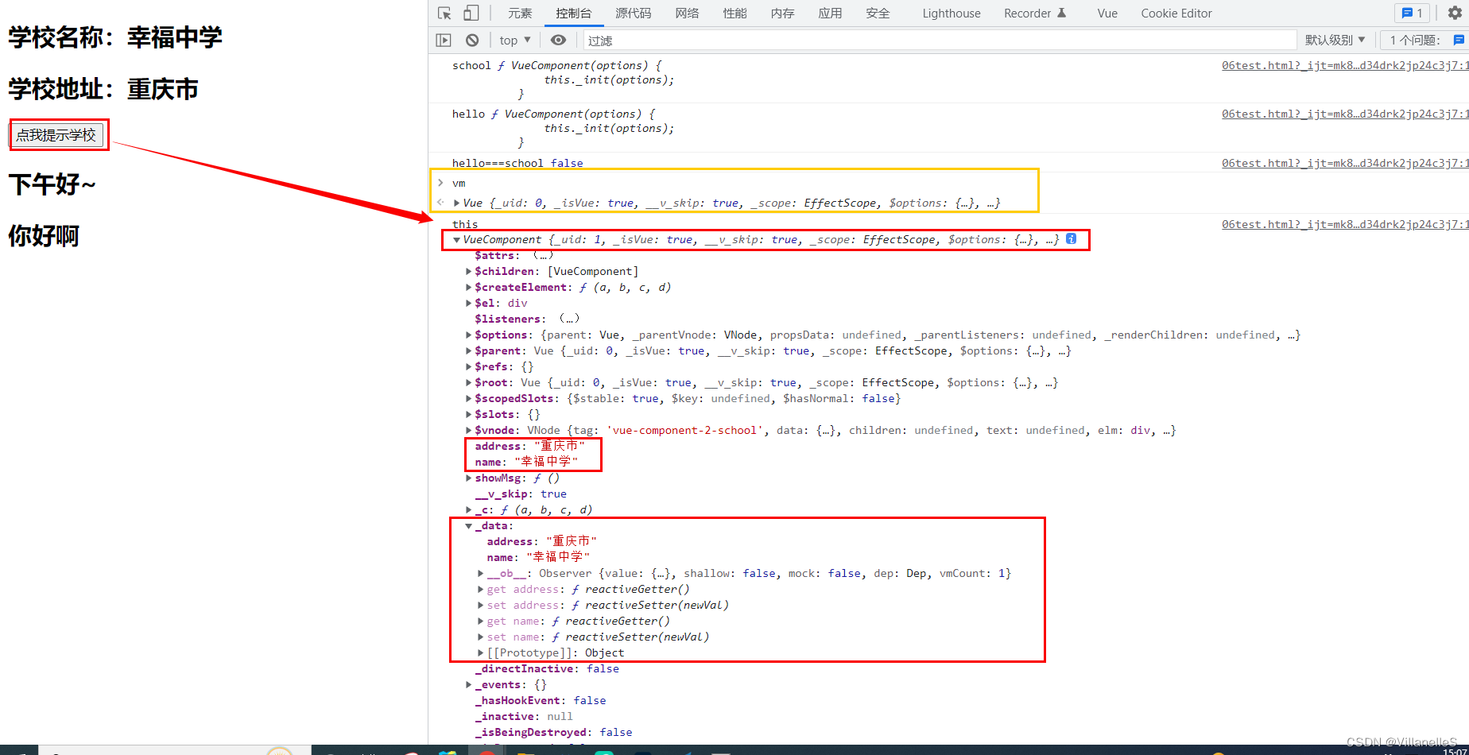Toggle the device toolbar icon
Screen dimensions: 1469x755
471,14
